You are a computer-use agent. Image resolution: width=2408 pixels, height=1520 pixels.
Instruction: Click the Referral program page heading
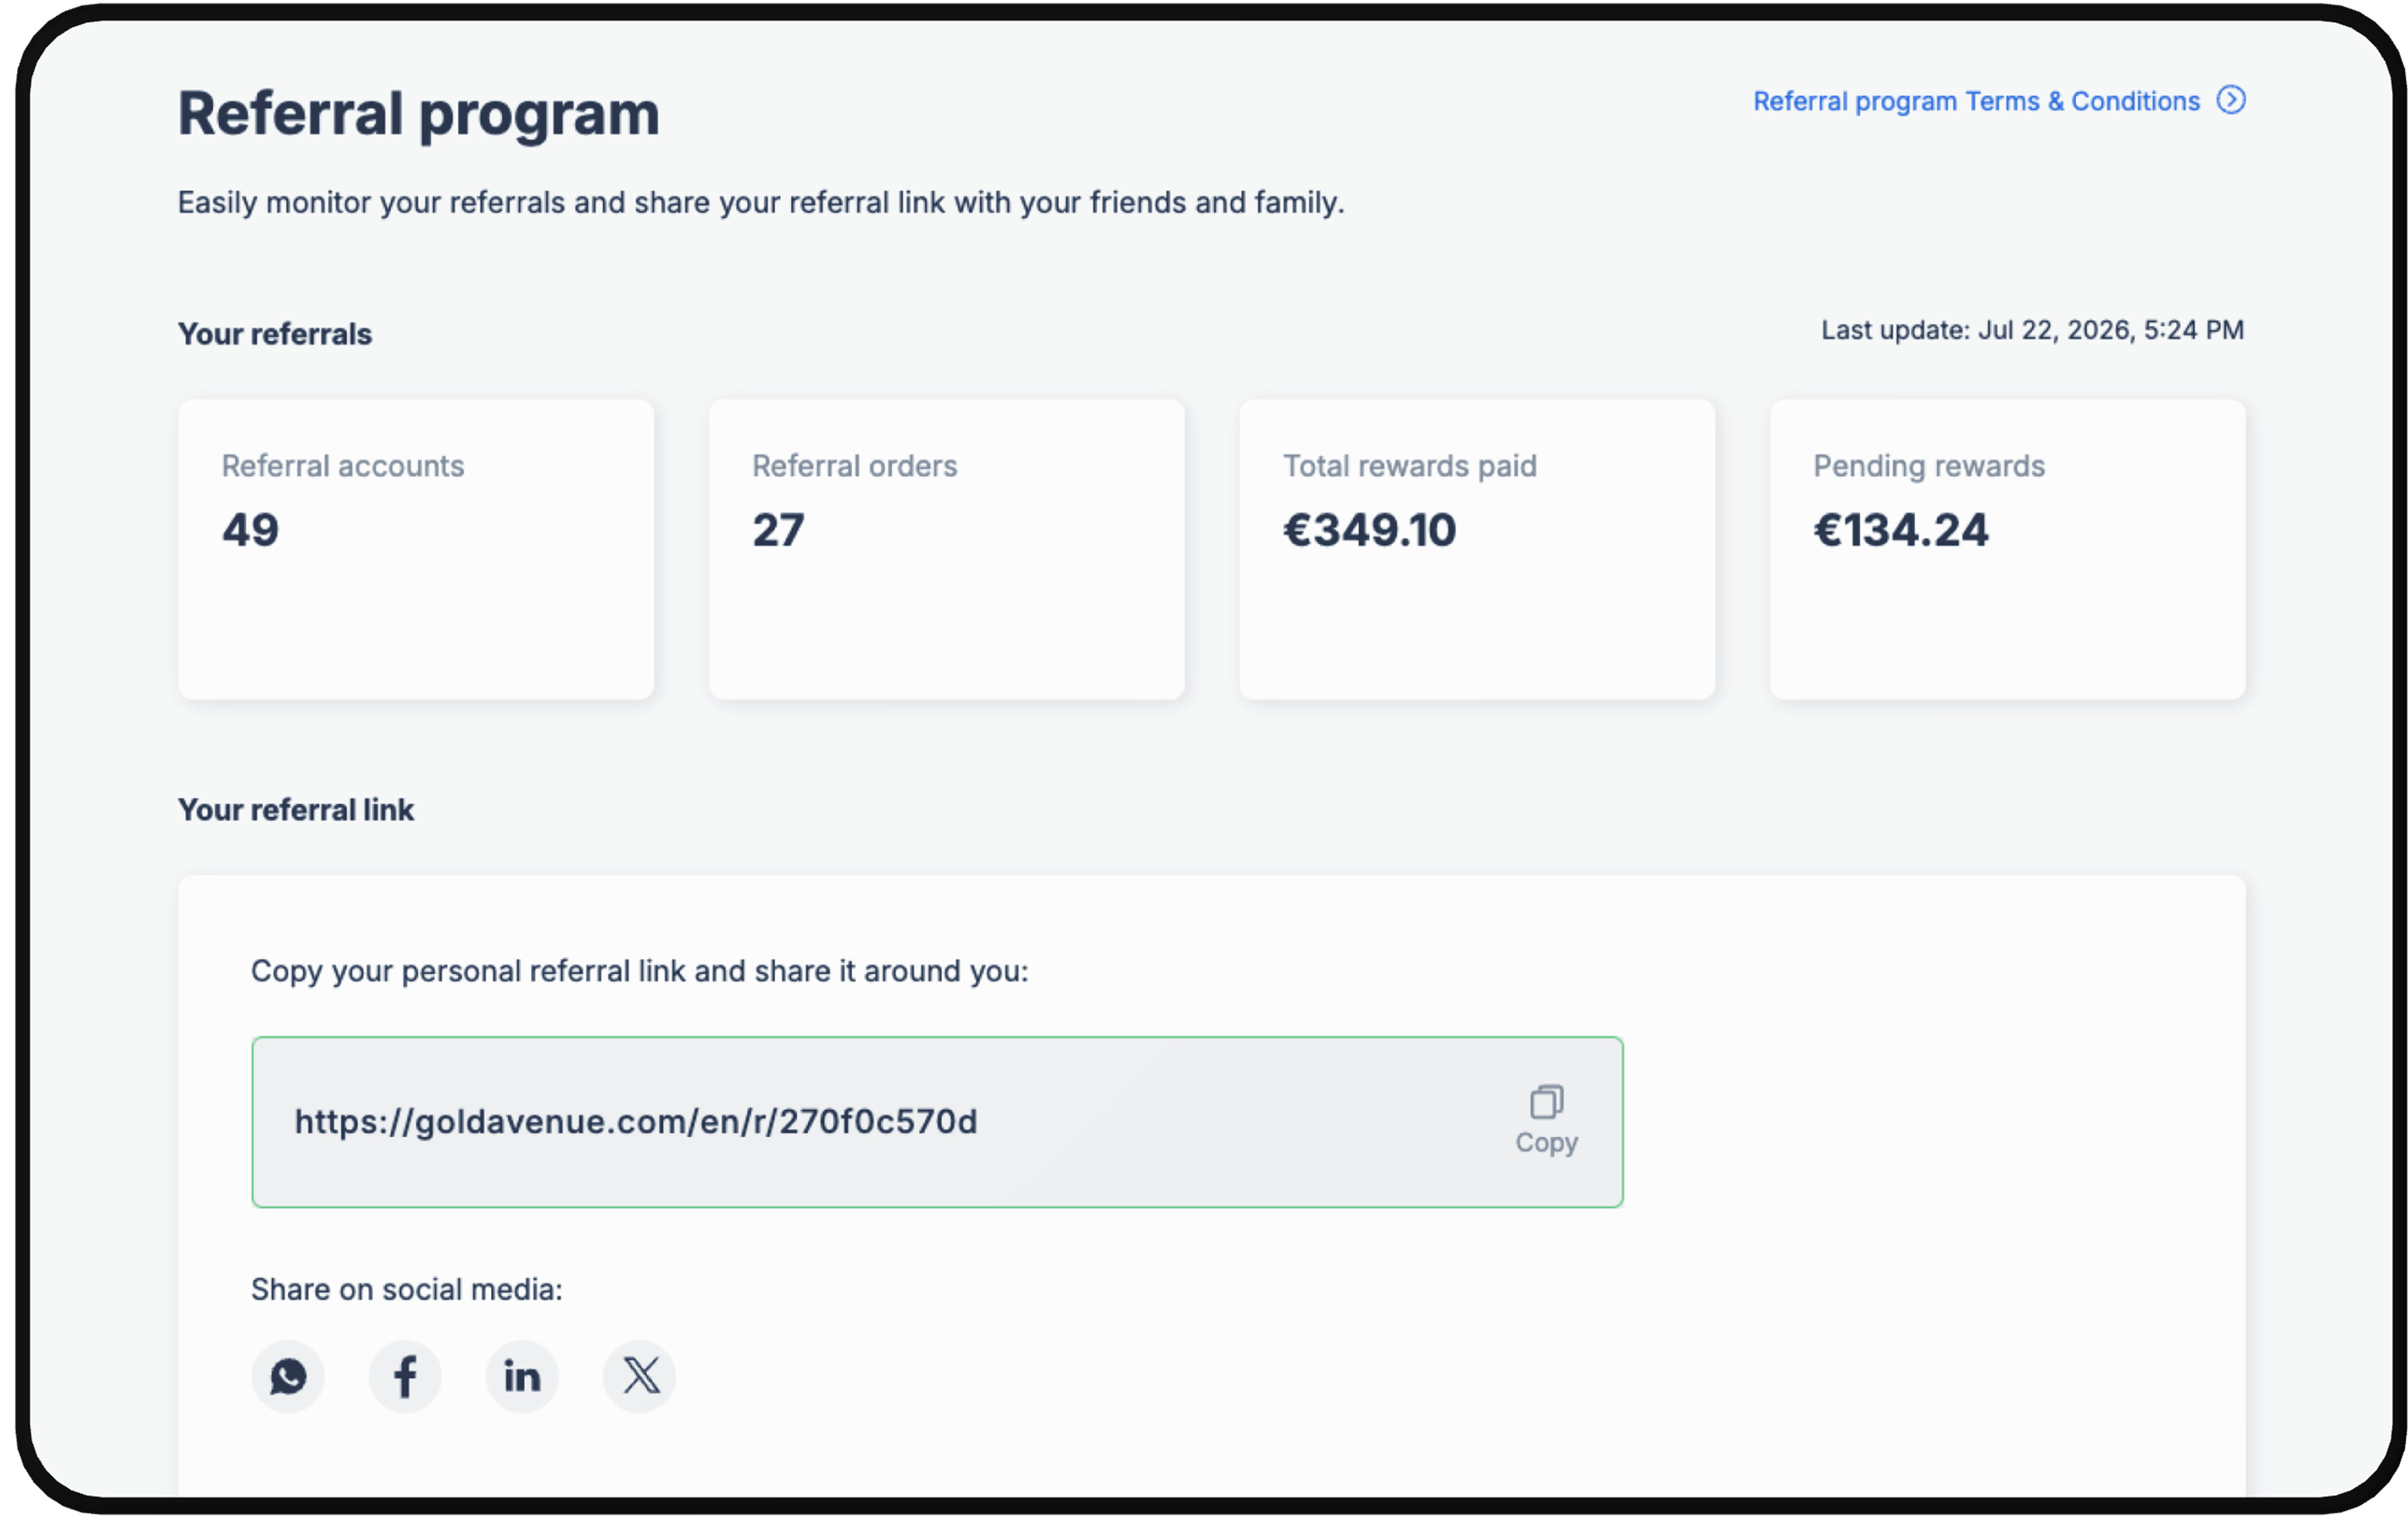pos(419,114)
